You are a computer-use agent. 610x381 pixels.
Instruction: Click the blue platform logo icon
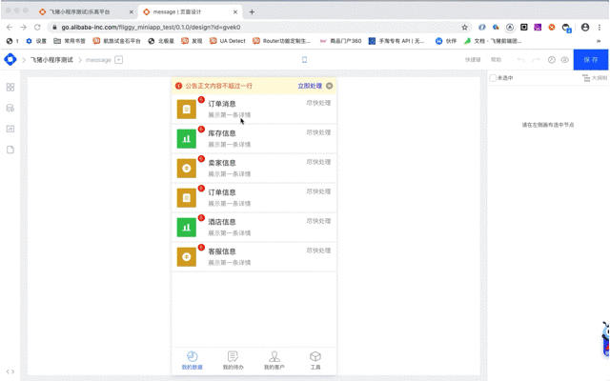pos(10,59)
